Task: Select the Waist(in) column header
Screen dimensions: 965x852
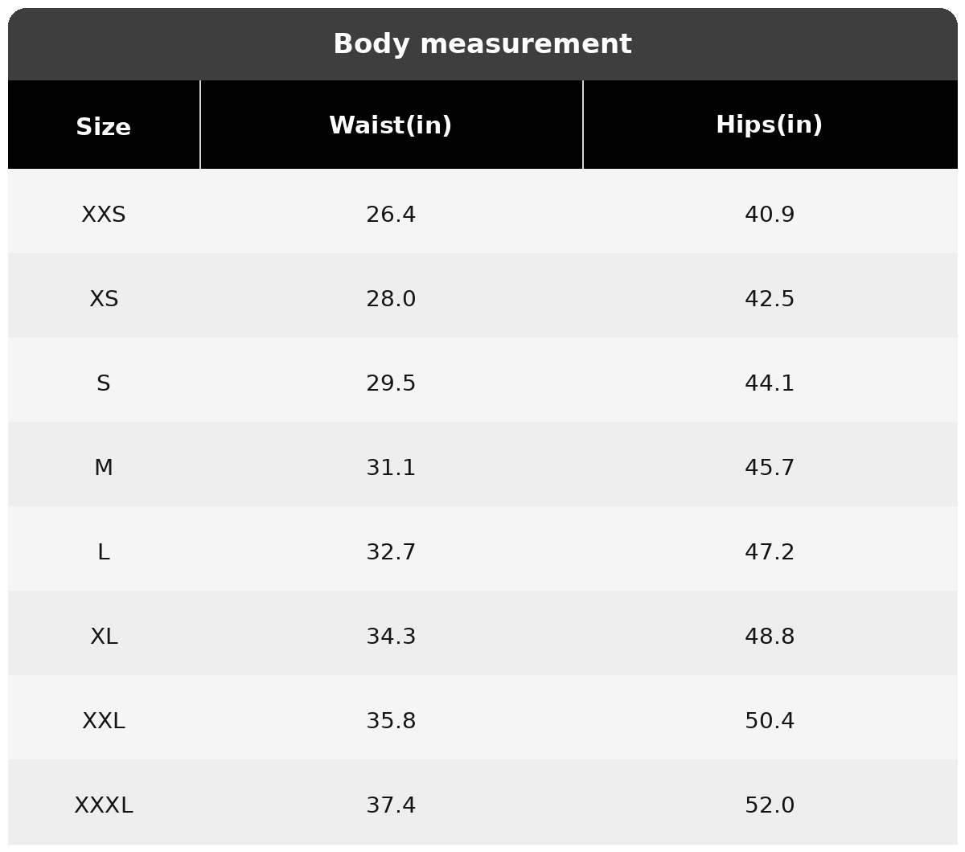Action: coord(391,125)
